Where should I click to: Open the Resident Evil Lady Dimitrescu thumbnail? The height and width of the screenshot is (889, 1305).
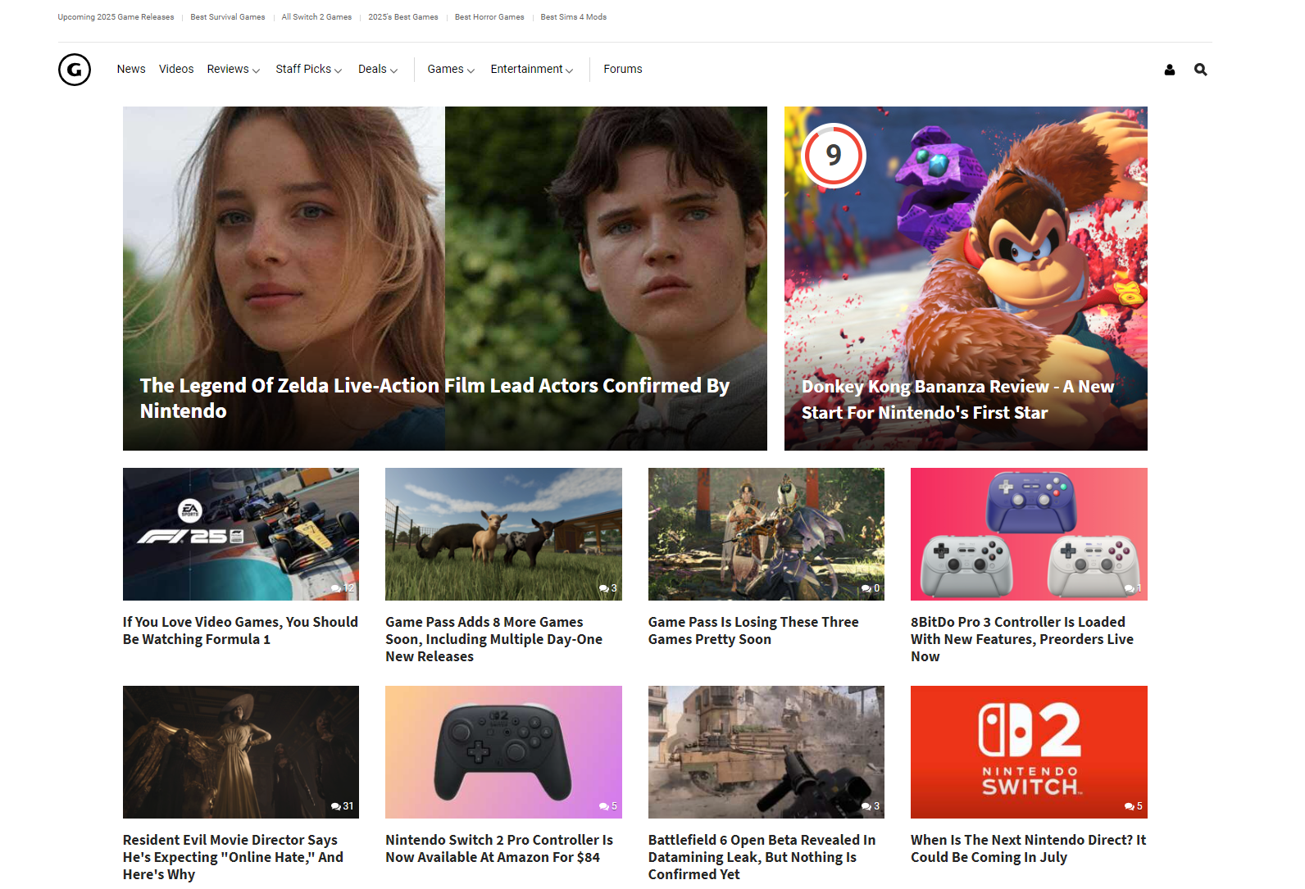pos(241,752)
